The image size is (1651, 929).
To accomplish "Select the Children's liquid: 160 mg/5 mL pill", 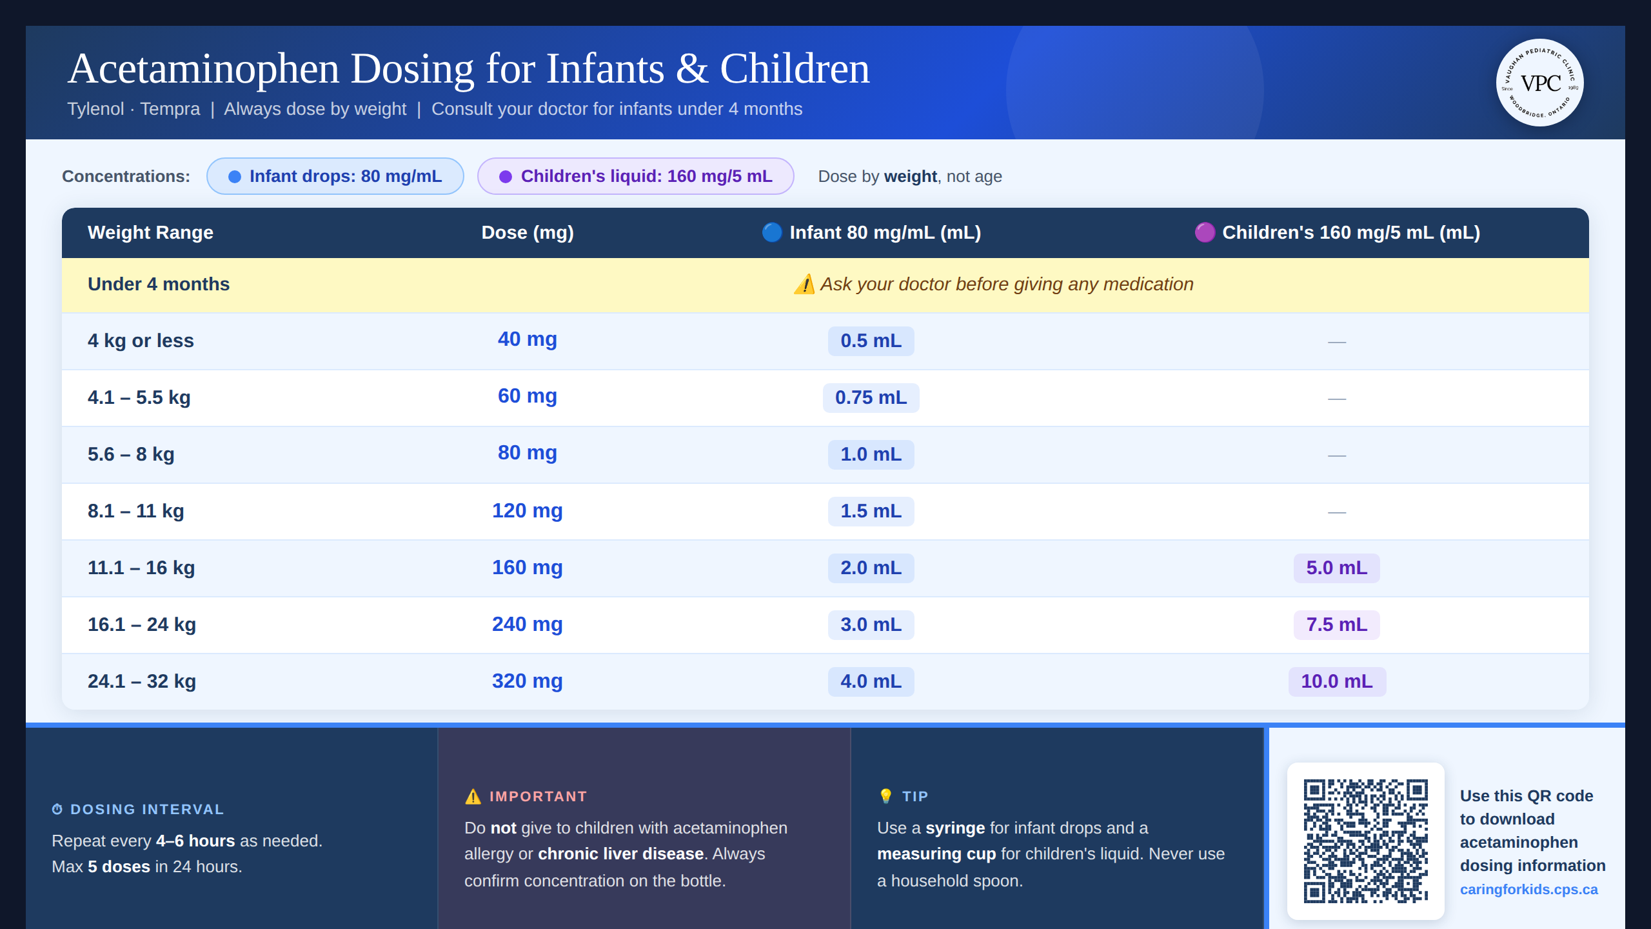I will 635,176.
